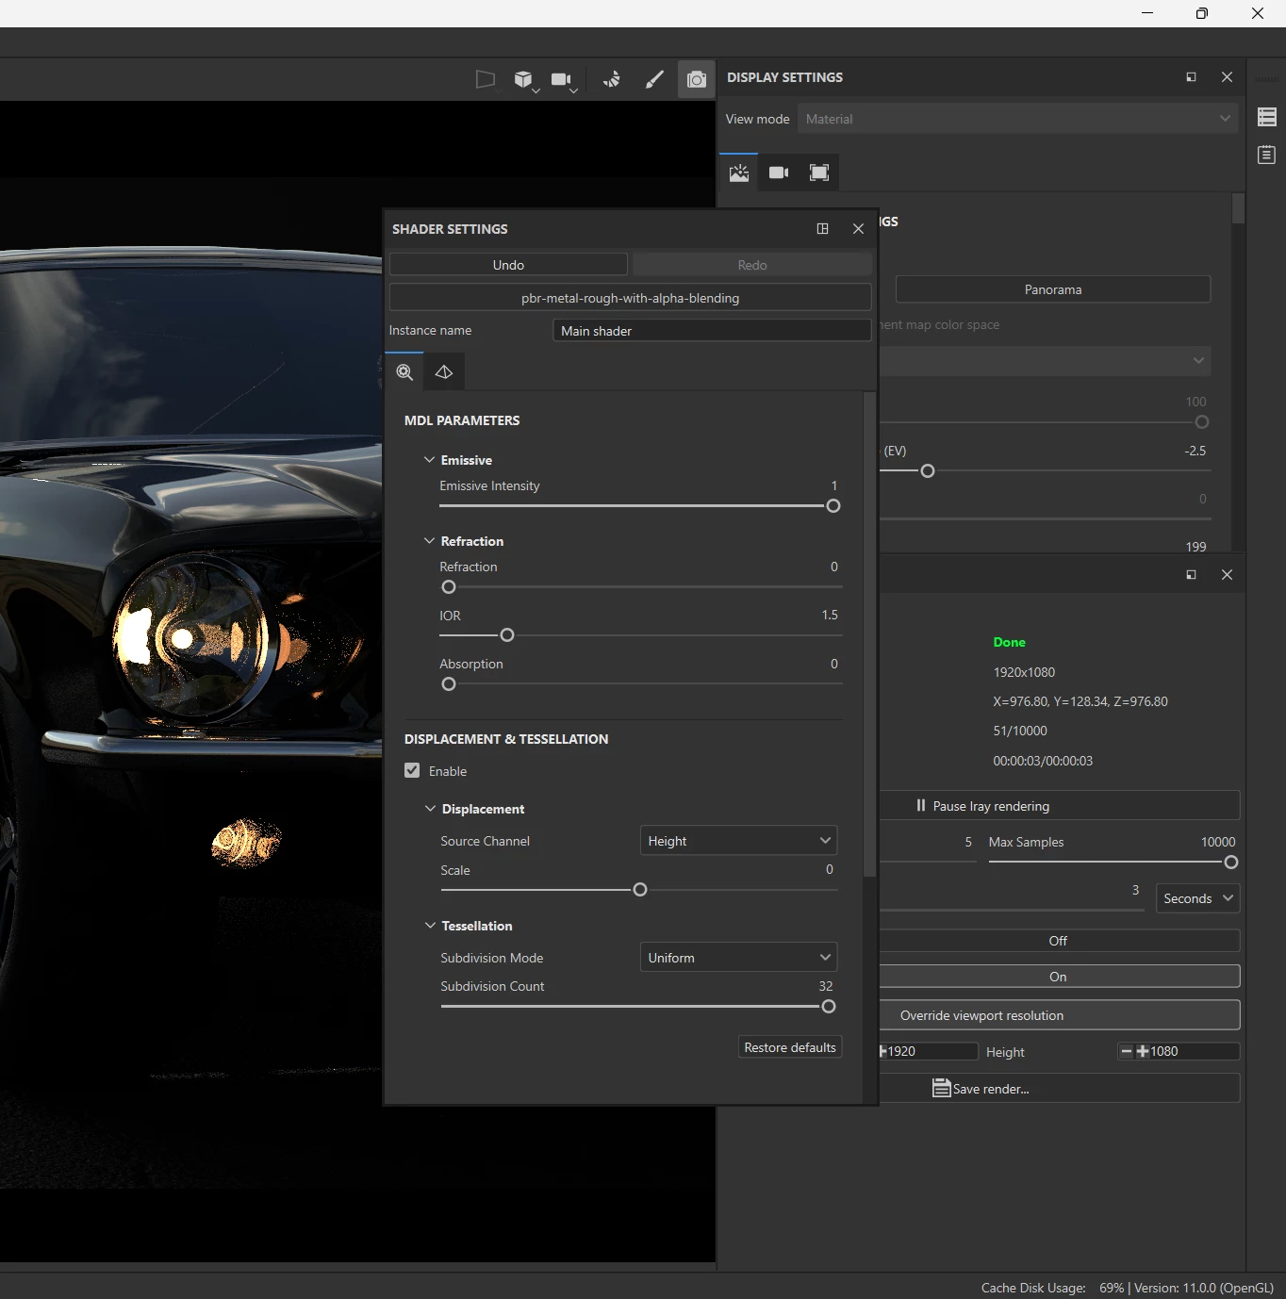Click the IOR slider handle
This screenshot has height=1299, width=1286.
pos(507,635)
